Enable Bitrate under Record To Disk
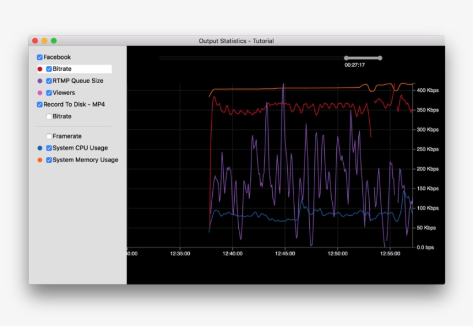Viewport: 473px width, 326px height. click(49, 117)
